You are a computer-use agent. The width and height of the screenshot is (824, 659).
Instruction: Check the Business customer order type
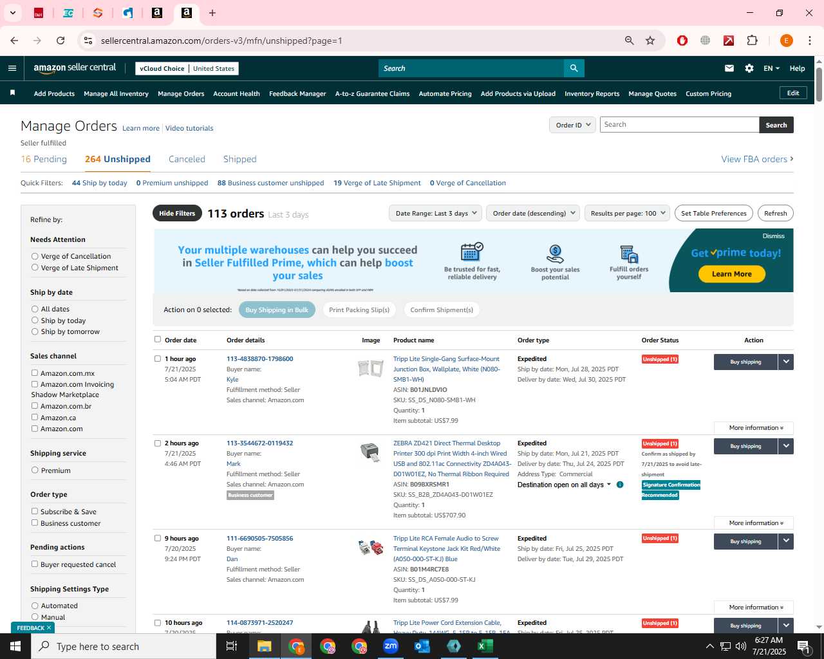(35, 523)
